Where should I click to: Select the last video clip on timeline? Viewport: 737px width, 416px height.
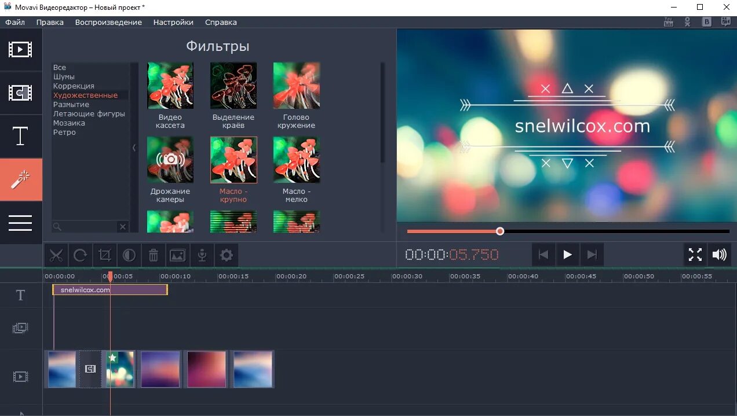coord(253,369)
